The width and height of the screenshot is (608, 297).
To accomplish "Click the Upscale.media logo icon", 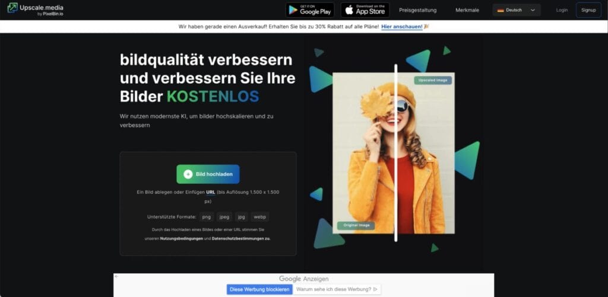I will (x=12, y=8).
